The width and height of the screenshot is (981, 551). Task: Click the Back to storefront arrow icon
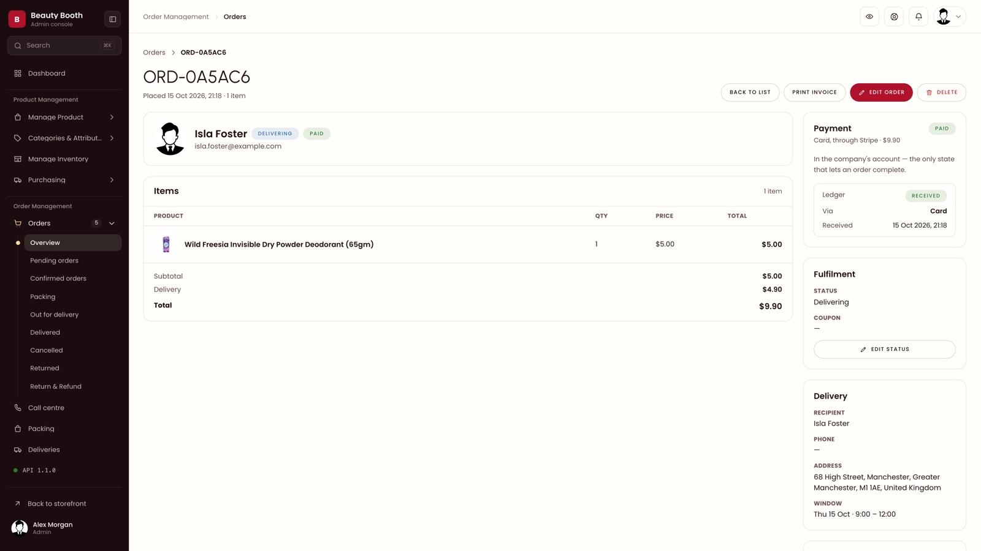(x=17, y=504)
